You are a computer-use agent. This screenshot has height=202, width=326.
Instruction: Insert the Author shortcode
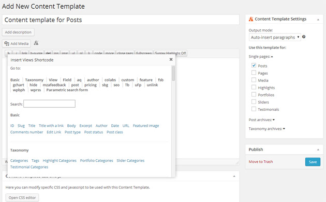pyautogui.click(x=101, y=126)
